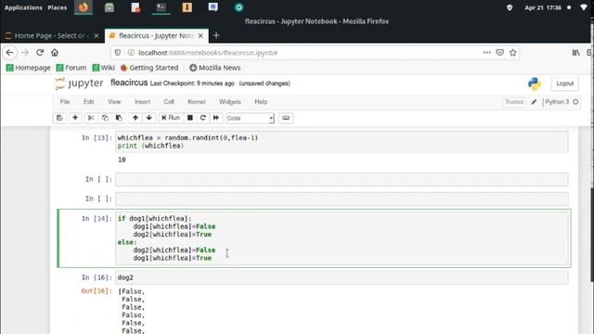Screen dimensions: 594x334
Task: Open the cell type Code dropdown
Action: tap(250, 118)
